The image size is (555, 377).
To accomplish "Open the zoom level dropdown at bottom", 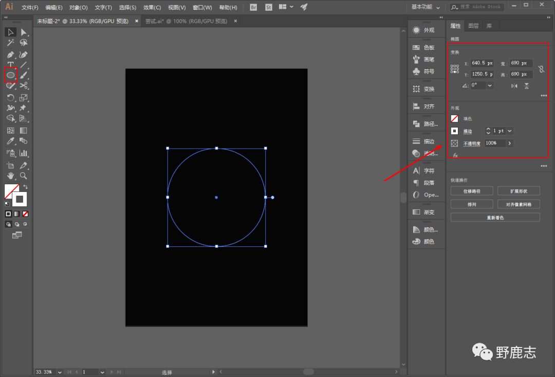I will [x=60, y=372].
